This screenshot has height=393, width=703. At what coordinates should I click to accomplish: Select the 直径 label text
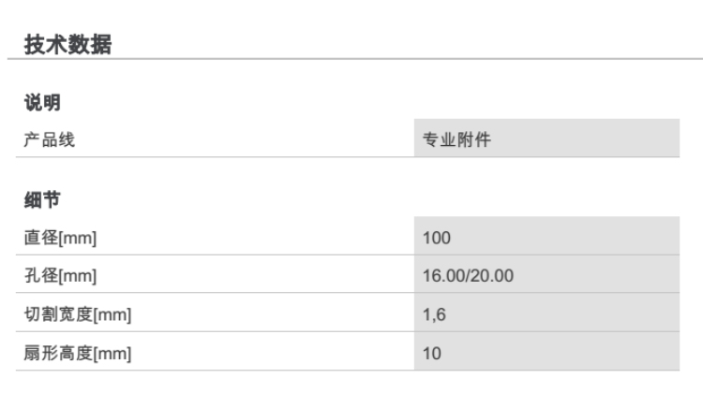tap(38, 238)
